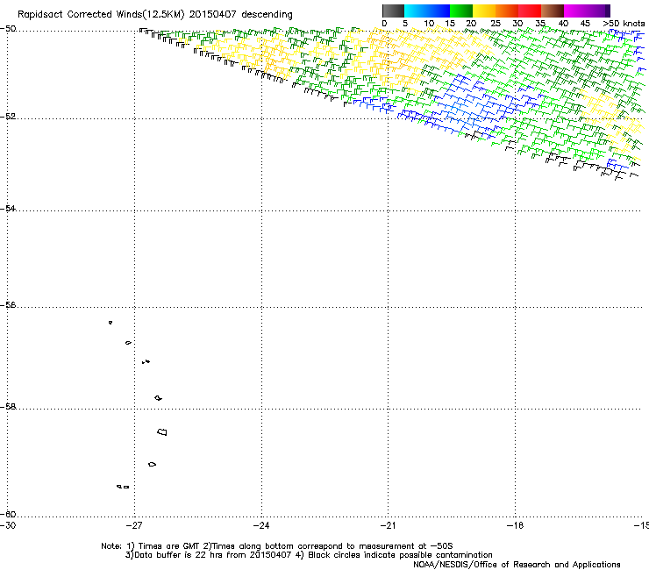Click the legend label '10'
649x570 pixels.
tap(429, 23)
